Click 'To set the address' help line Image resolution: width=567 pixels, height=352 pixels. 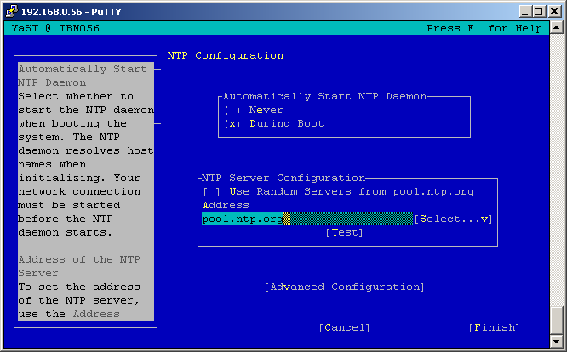tap(79, 287)
